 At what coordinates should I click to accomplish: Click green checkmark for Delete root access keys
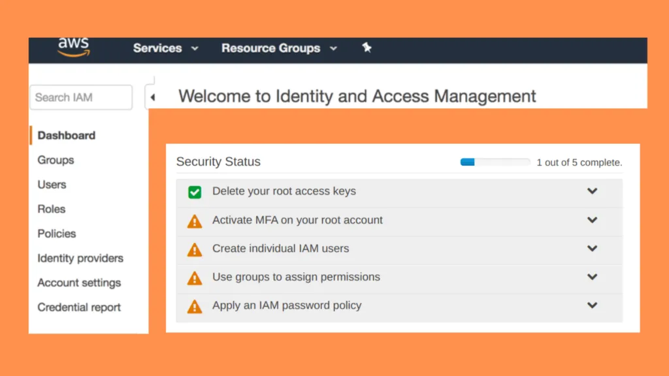click(195, 192)
